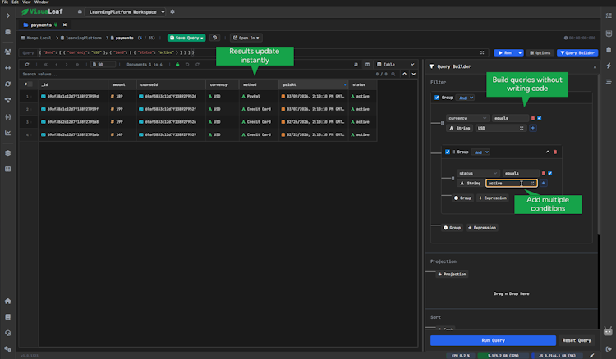Close the payments tab
Image resolution: width=616 pixels, height=359 pixels.
coord(65,25)
